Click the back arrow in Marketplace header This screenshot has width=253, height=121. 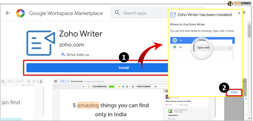click(8, 13)
